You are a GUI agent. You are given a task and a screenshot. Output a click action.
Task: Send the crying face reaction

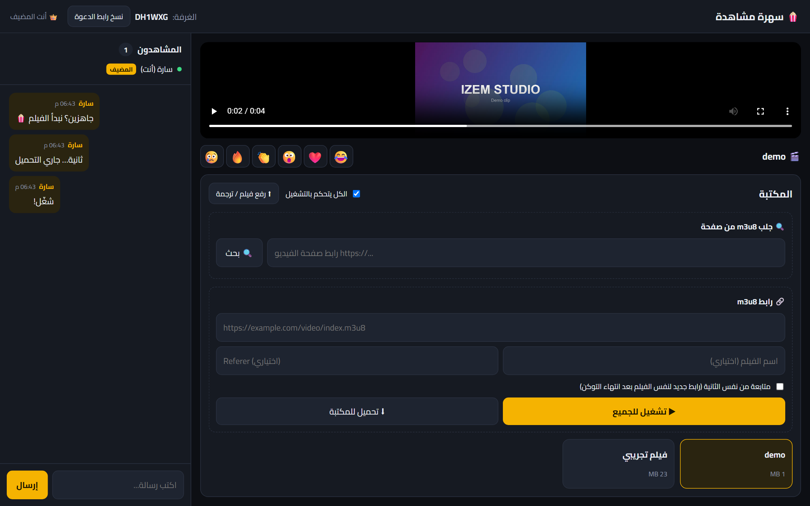[212, 157]
